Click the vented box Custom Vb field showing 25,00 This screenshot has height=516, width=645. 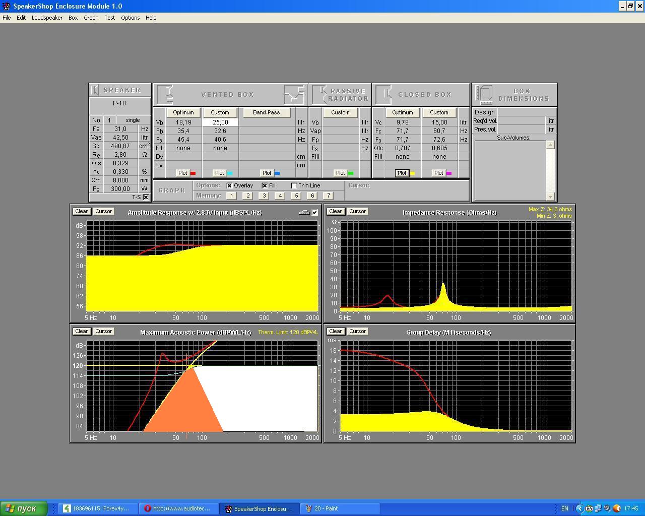[220, 122]
